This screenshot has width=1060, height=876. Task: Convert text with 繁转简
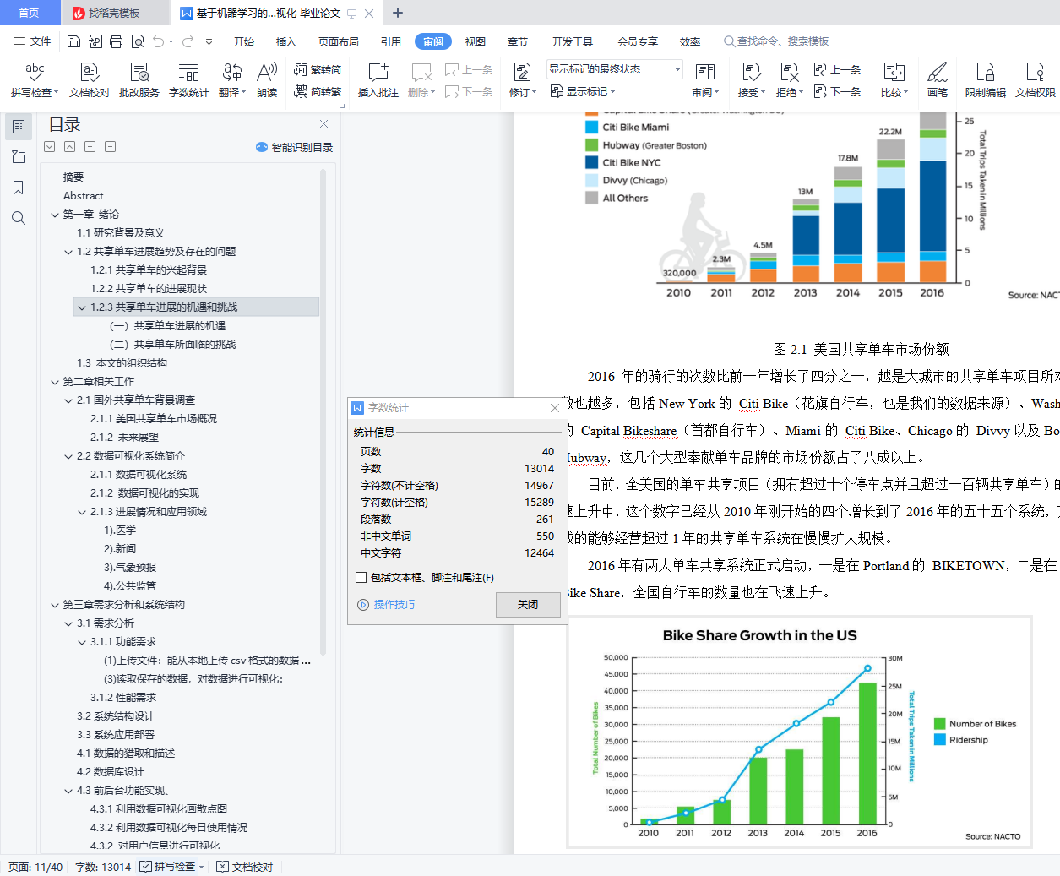318,70
